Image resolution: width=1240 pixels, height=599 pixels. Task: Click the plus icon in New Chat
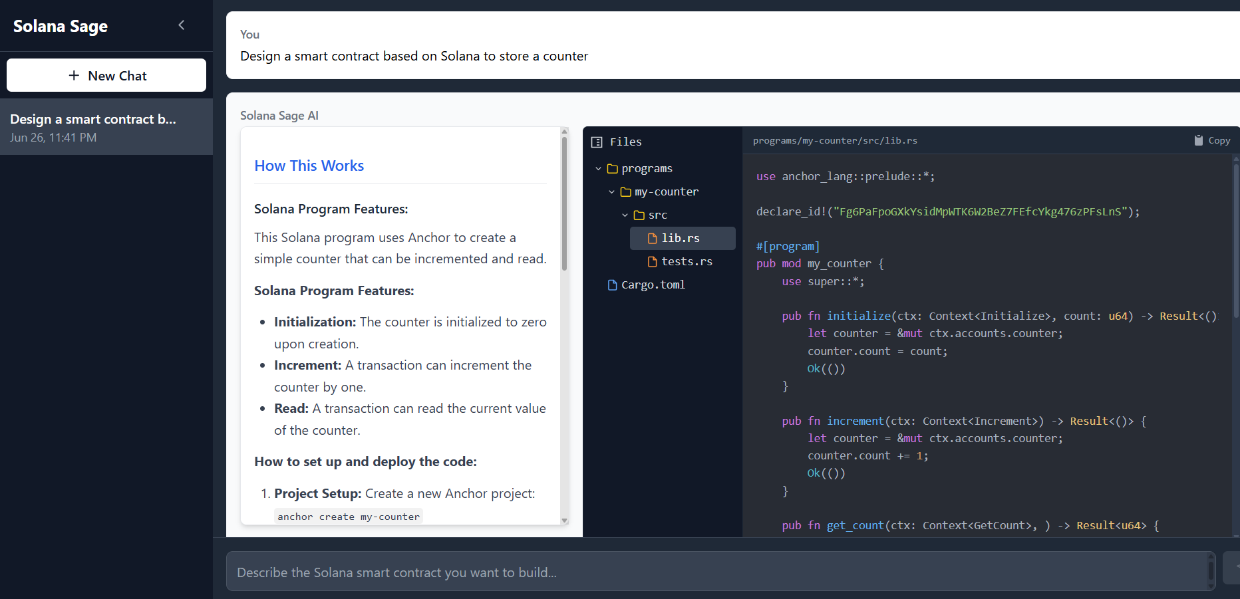coord(74,76)
